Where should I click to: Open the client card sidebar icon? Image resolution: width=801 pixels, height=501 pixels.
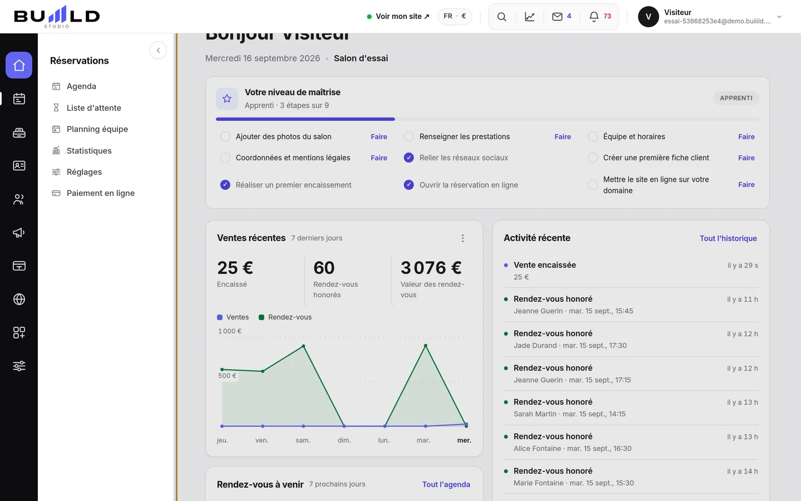19,166
